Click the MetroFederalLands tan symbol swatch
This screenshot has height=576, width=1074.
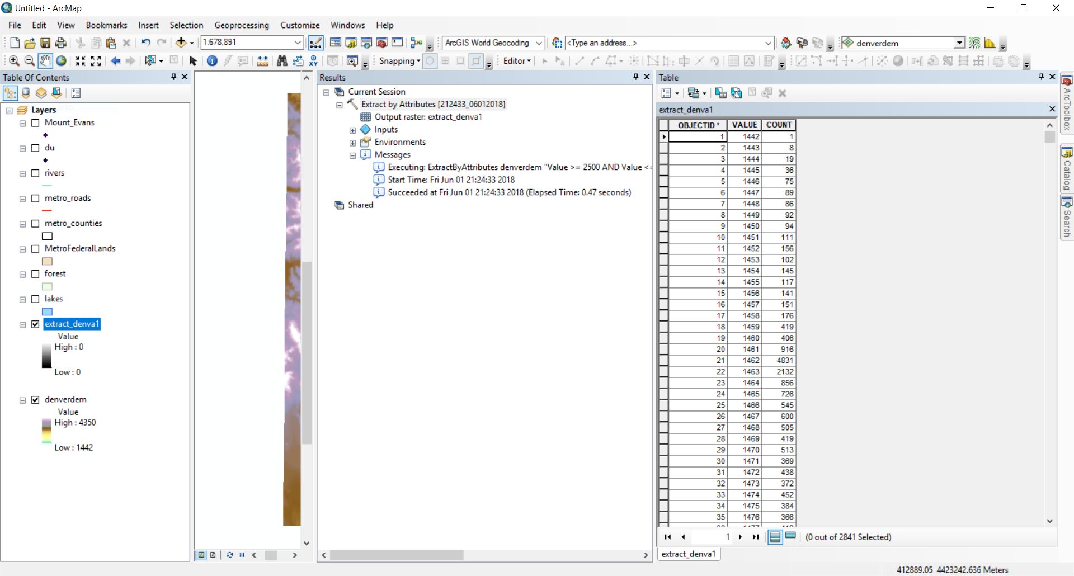[47, 261]
